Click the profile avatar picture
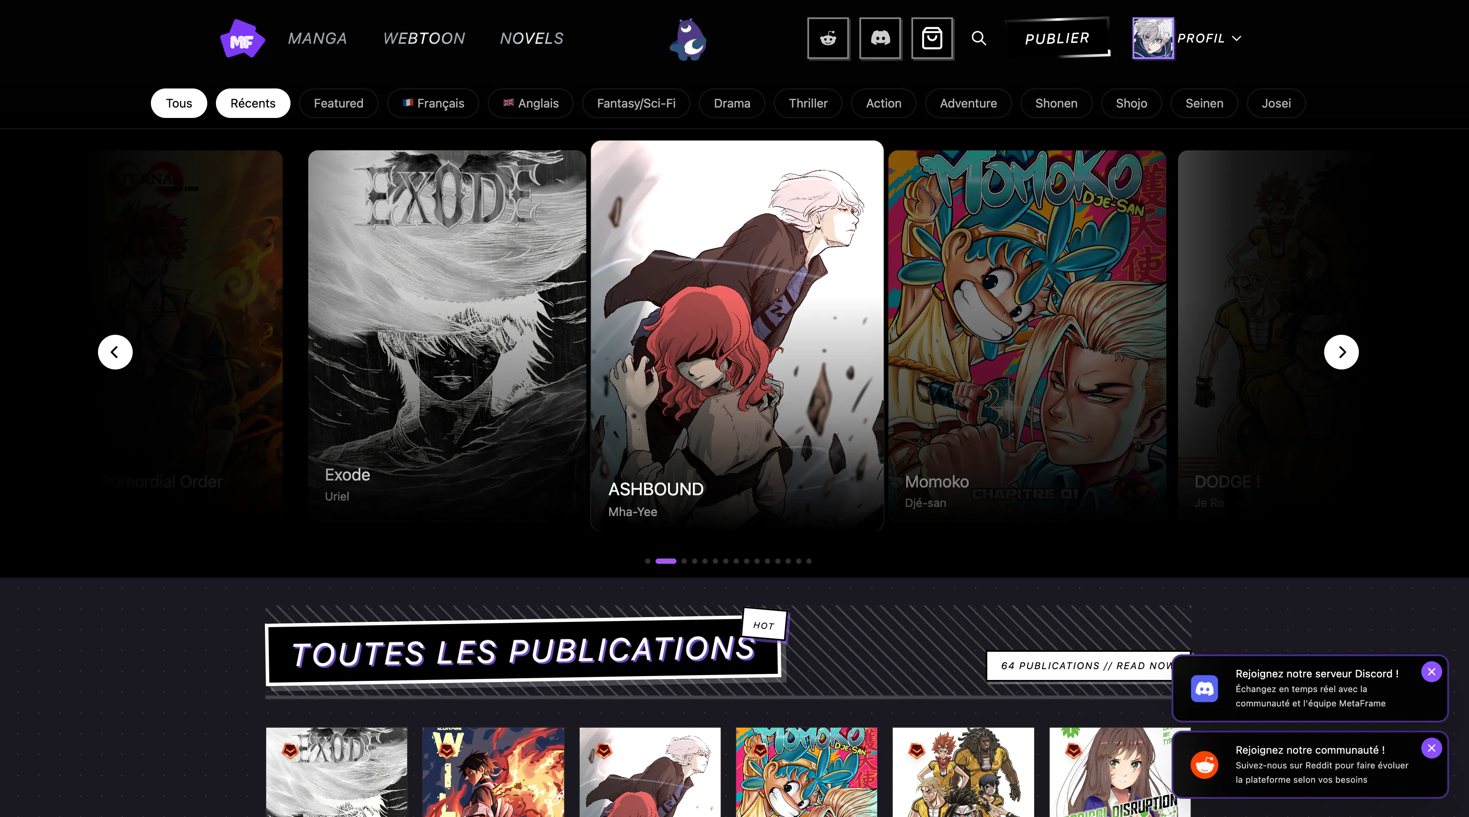Screen dimensions: 1469x817 point(1153,38)
